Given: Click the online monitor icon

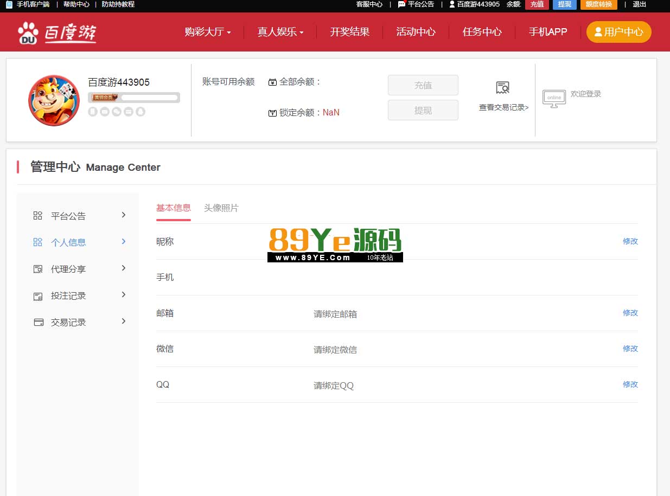Looking at the screenshot, I should 554,99.
